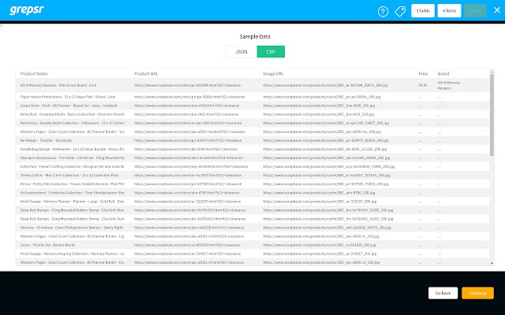Click the $6.99 price cell
Image resolution: width=505 pixels, height=315 pixels.
point(423,85)
